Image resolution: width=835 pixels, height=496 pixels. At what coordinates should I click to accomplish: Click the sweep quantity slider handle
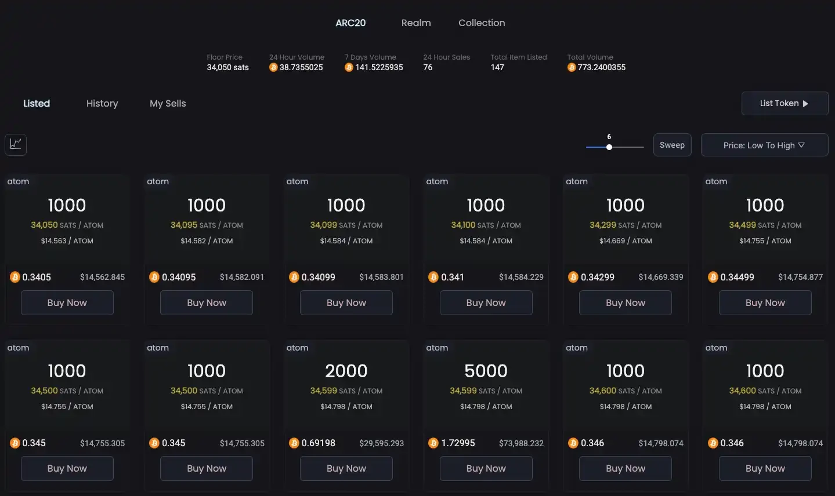[609, 147]
